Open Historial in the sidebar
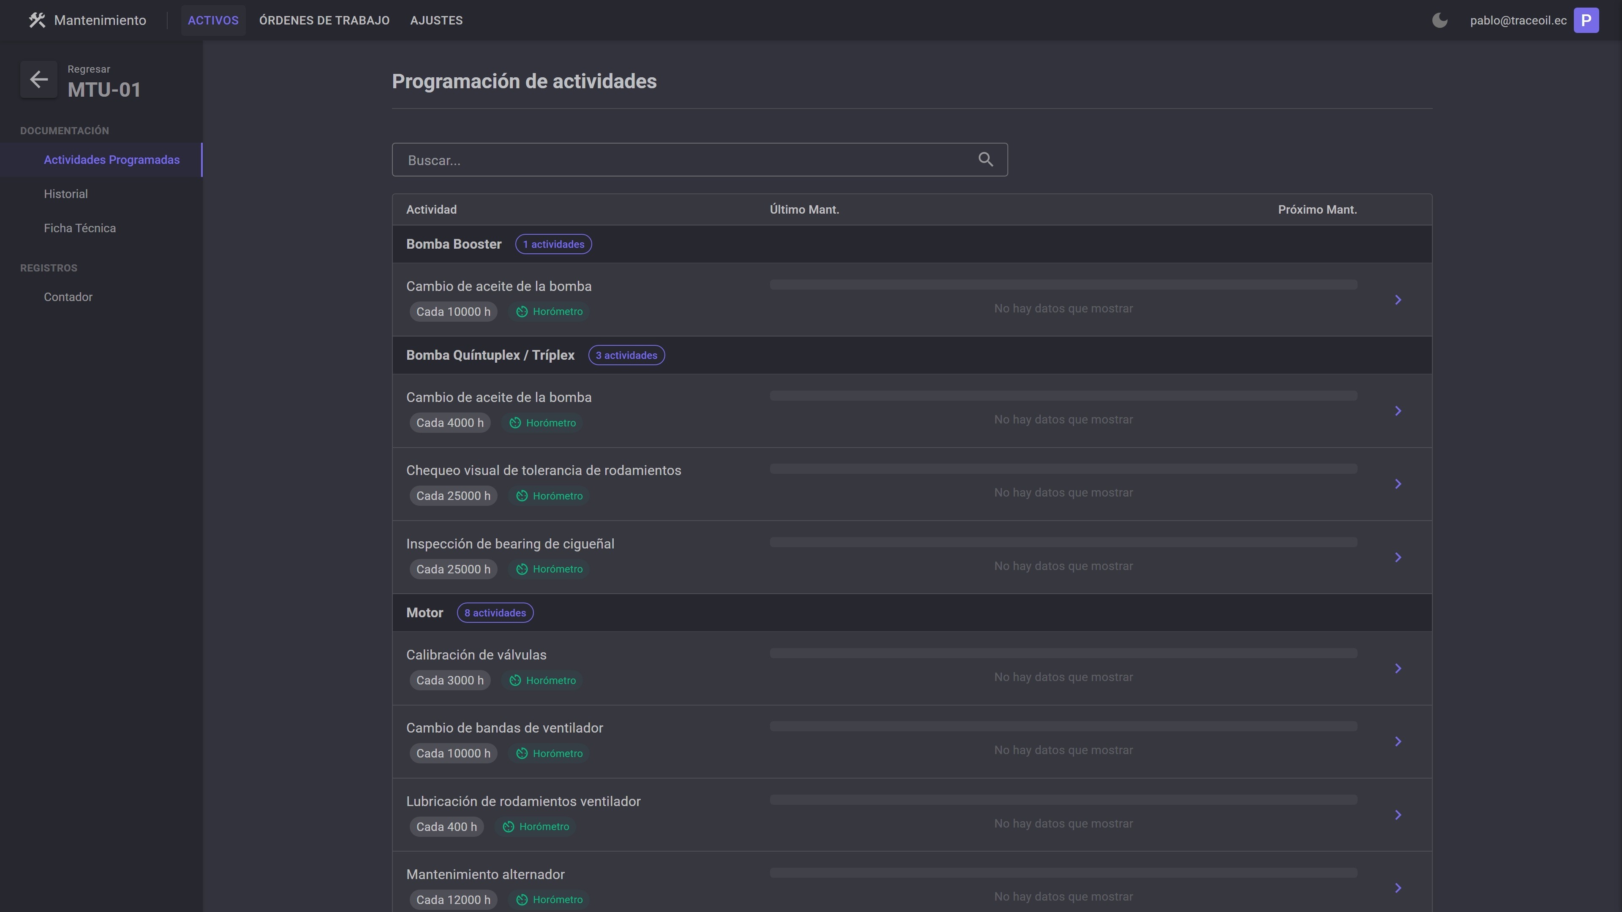 (65, 194)
